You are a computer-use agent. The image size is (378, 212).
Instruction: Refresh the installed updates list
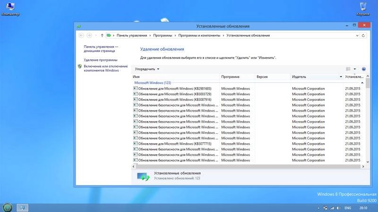click(x=363, y=36)
